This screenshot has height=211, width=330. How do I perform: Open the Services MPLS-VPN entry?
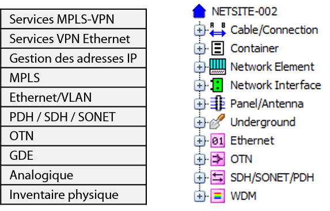74,19
